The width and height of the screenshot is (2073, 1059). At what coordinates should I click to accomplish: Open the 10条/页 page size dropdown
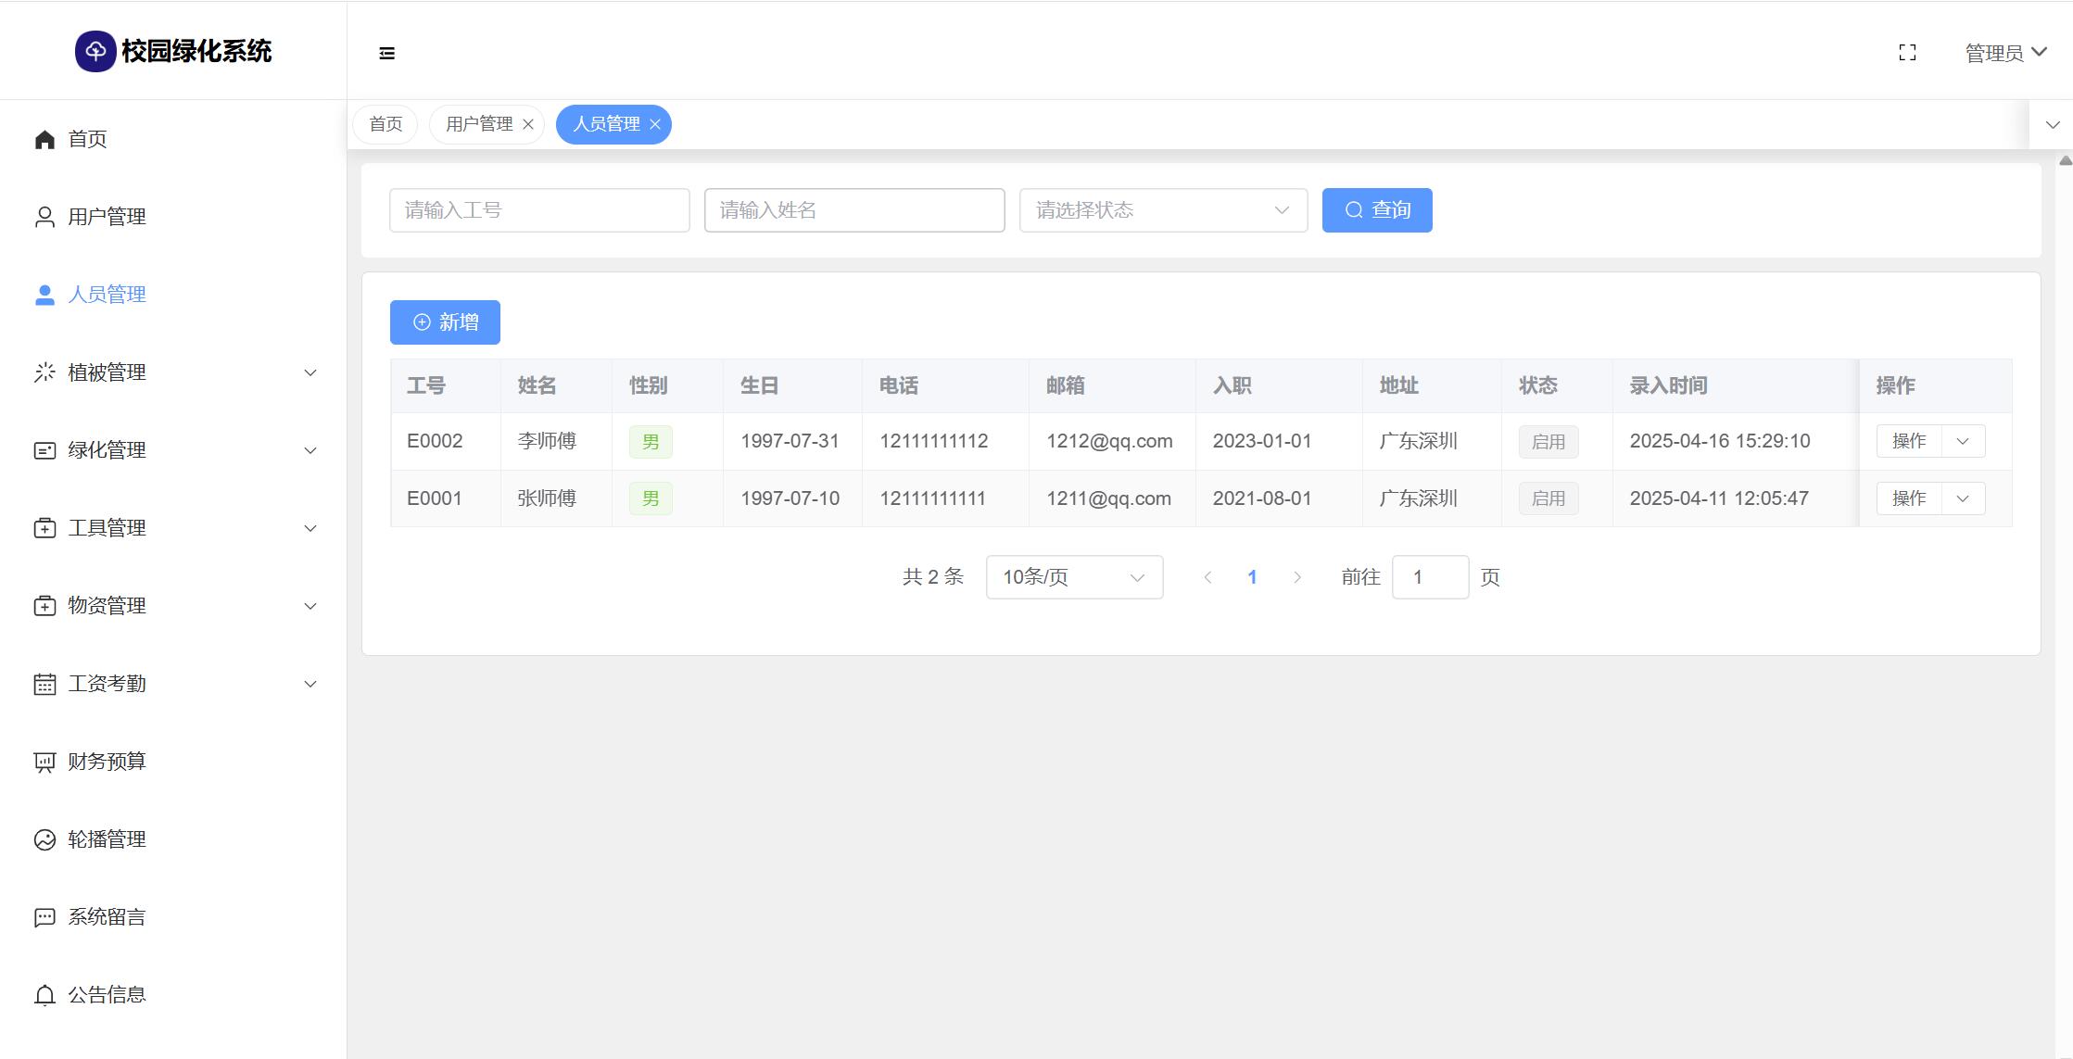[1074, 577]
